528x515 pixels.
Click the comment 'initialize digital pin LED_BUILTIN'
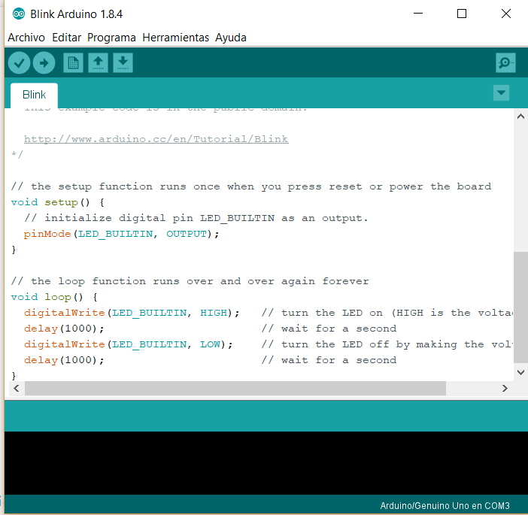point(196,218)
